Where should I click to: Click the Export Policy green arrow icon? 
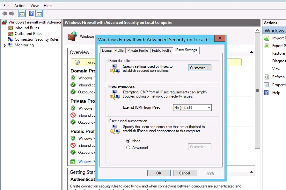(267, 46)
